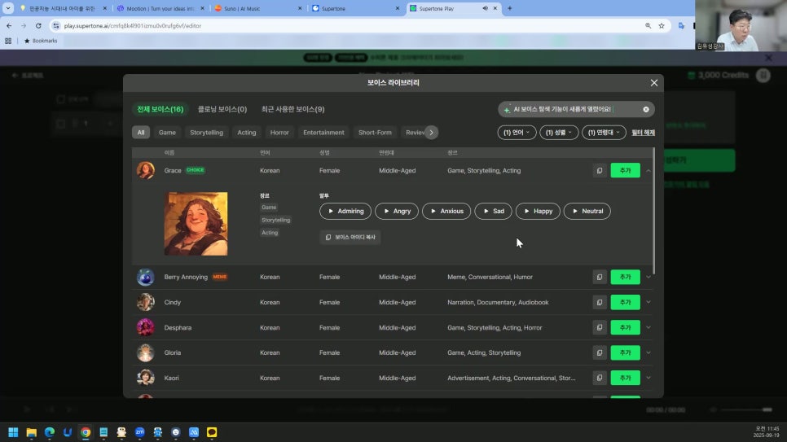Copy Grace voice ID icon in row
The height and width of the screenshot is (442, 787).
point(600,171)
